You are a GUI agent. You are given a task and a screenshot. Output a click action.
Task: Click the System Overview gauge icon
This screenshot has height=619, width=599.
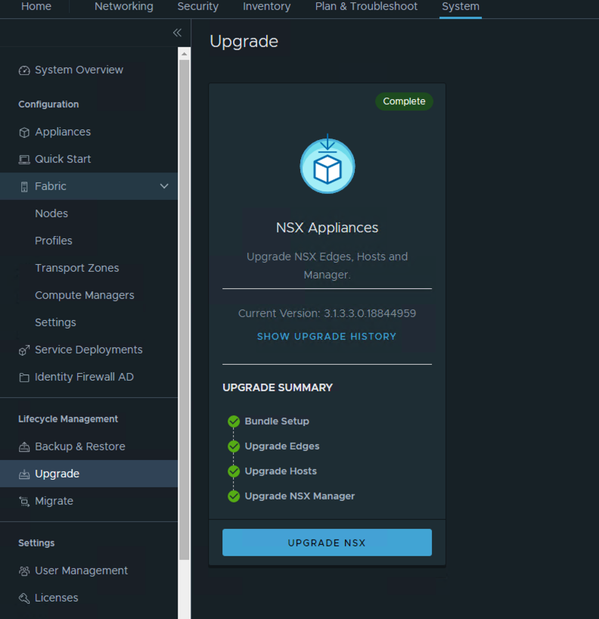[24, 70]
